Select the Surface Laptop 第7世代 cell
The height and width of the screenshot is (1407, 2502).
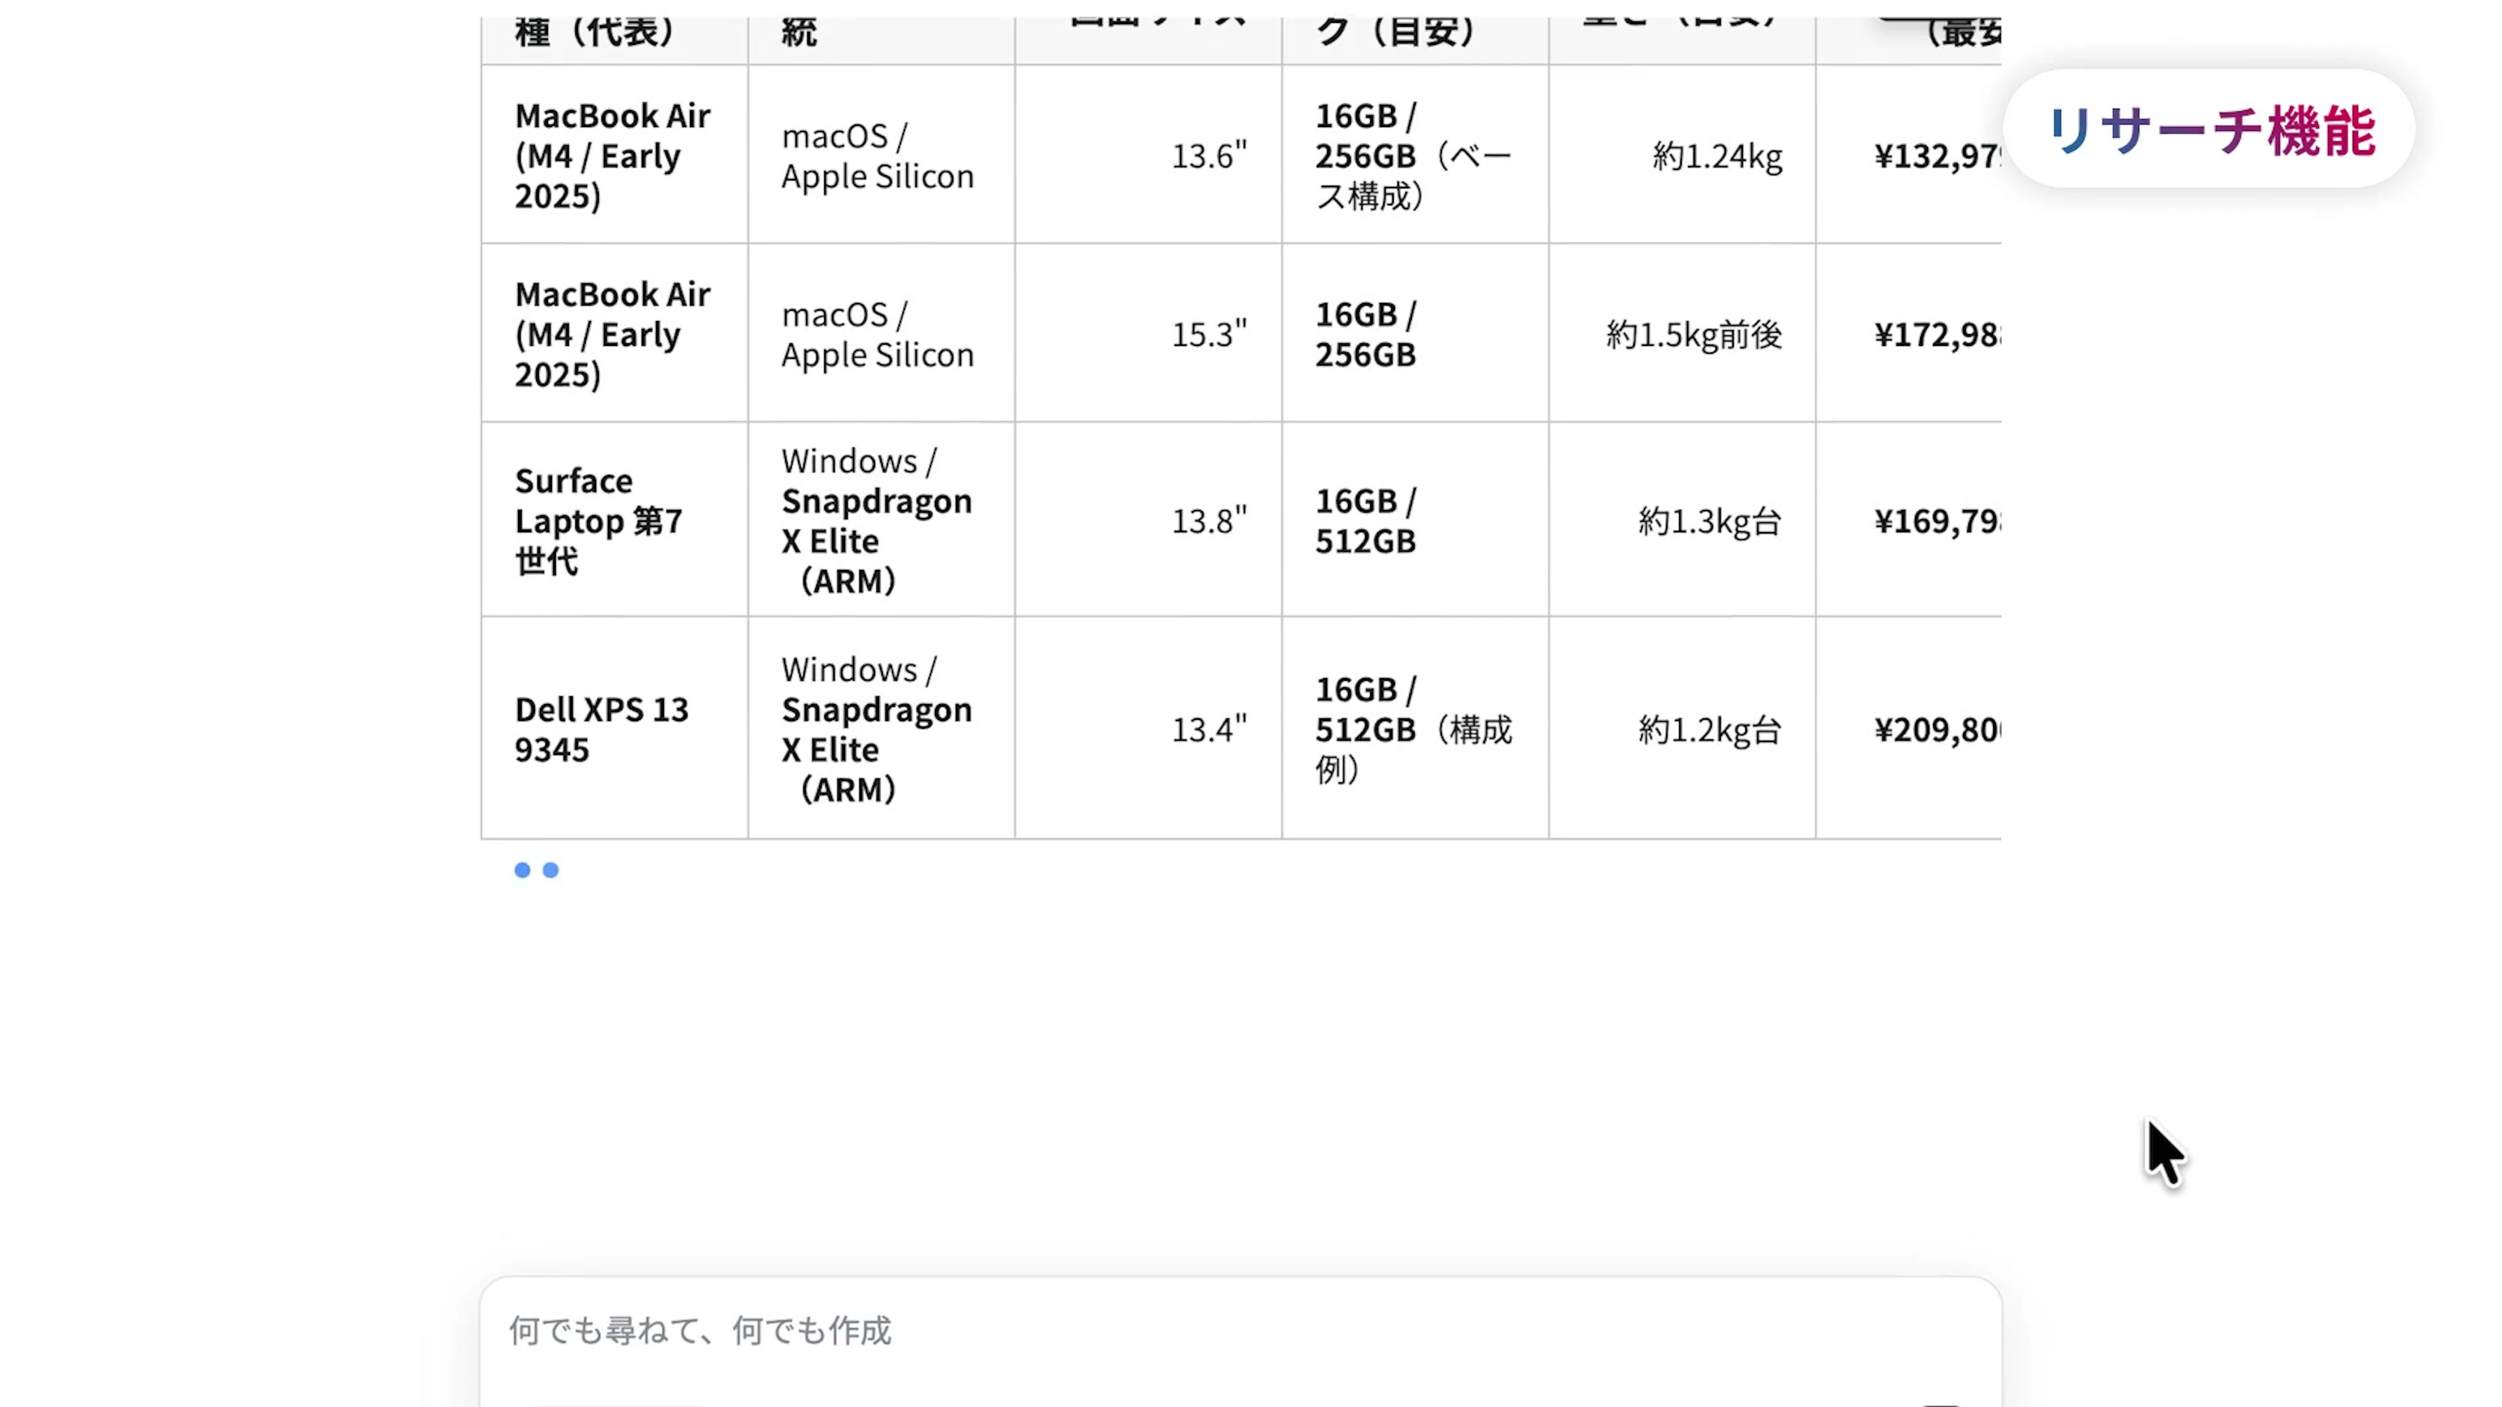598,520
